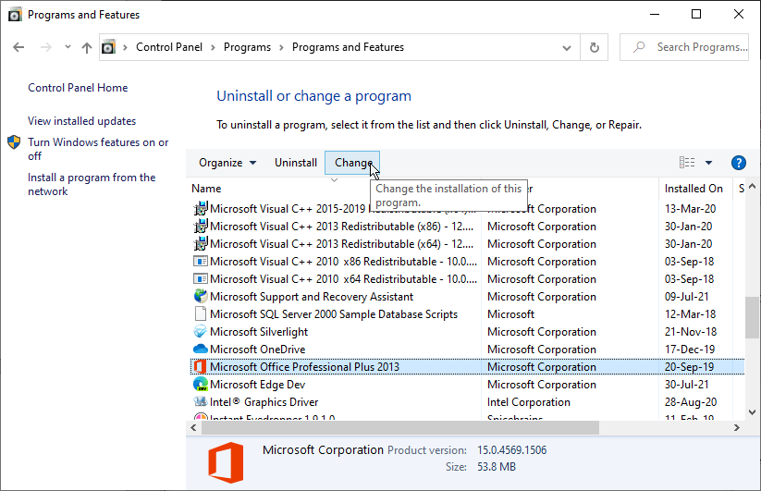
Task: Select the Microsoft Edge Dev icon
Action: tap(201, 385)
